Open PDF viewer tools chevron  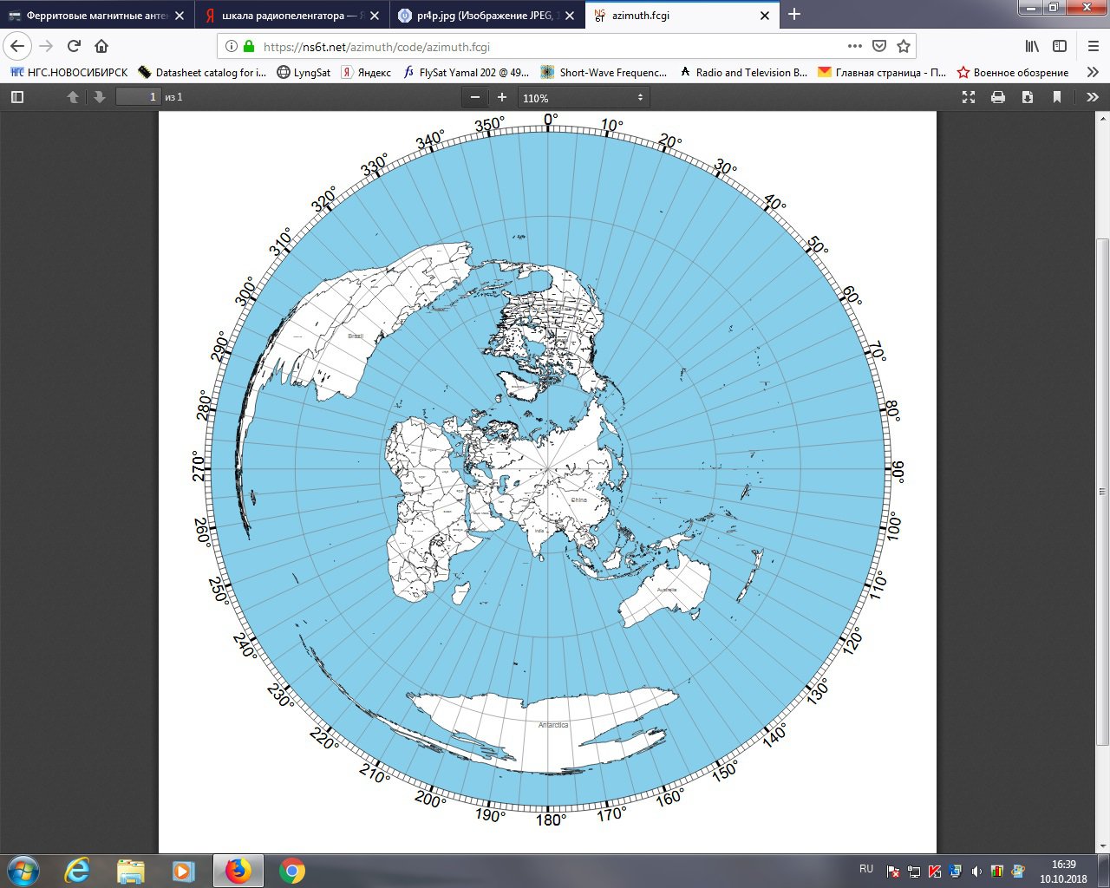click(1092, 97)
